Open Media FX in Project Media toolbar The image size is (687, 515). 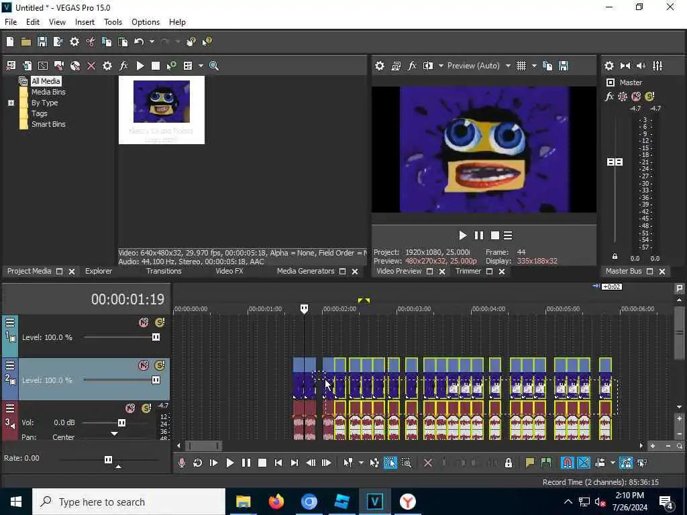click(x=123, y=66)
